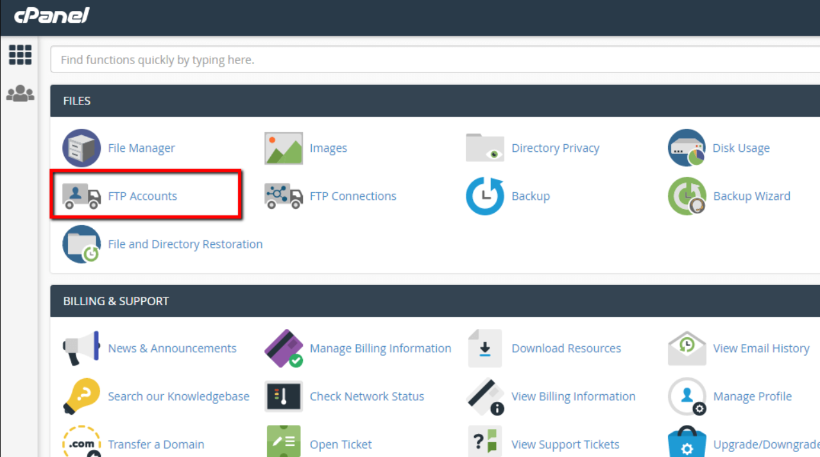This screenshot has height=457, width=820.
Task: Open the FTP Accounts link
Action: pyautogui.click(x=142, y=196)
